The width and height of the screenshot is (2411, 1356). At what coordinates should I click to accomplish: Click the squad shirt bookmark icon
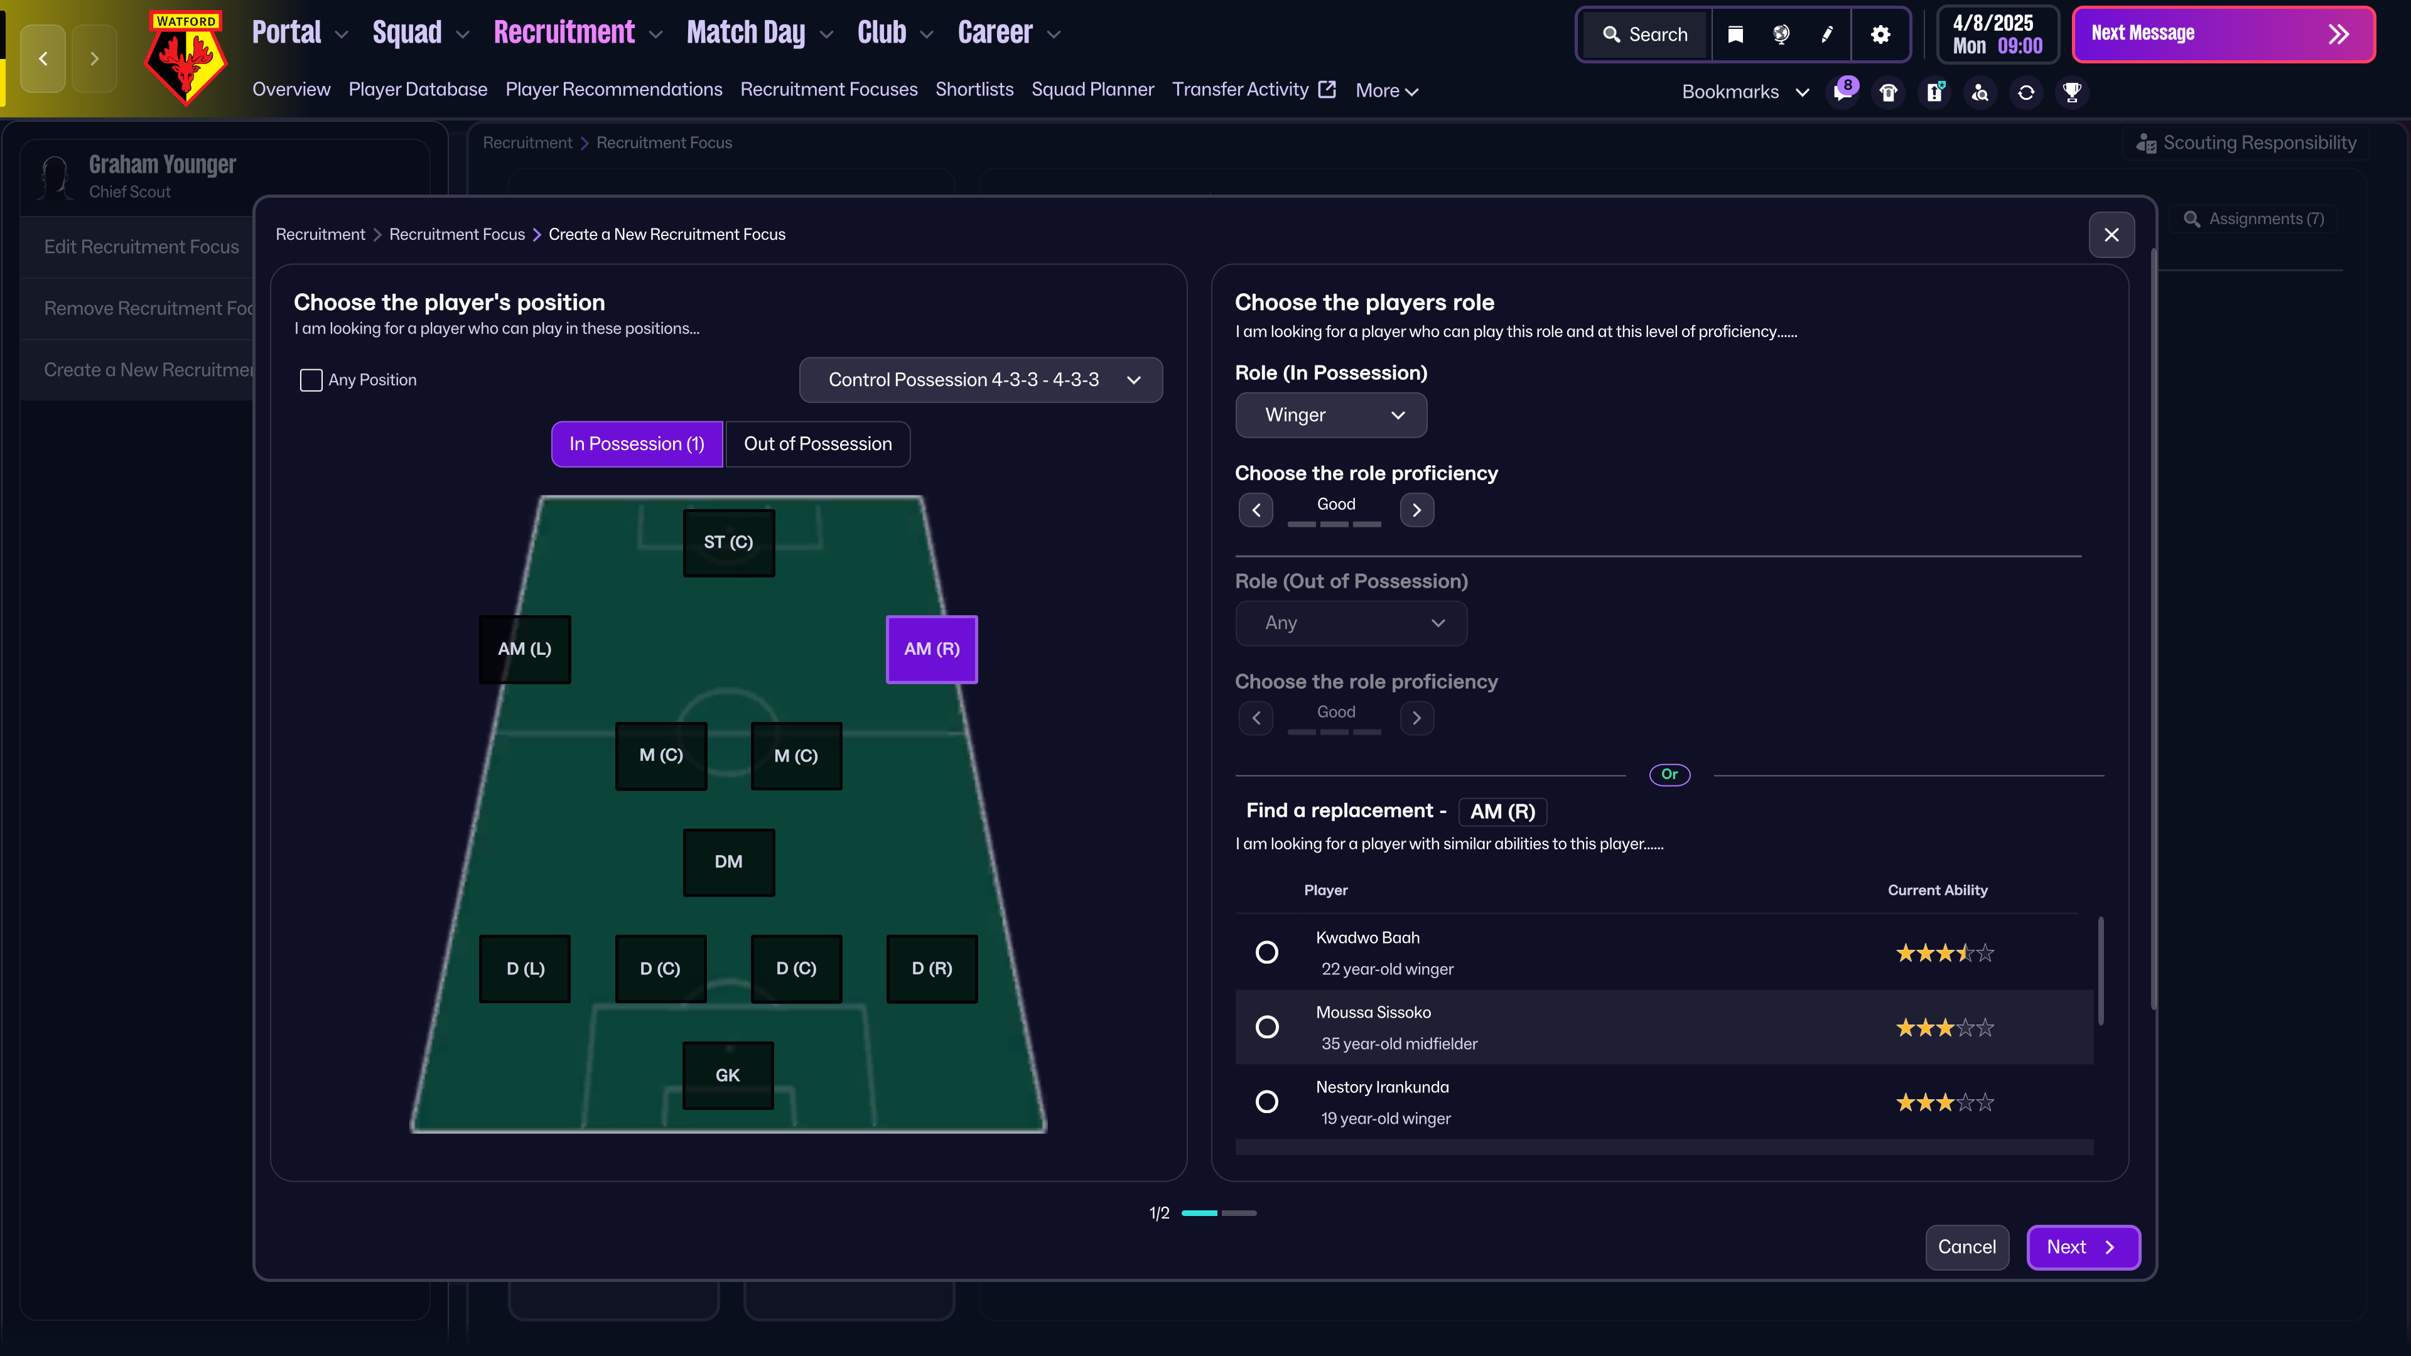tap(1888, 92)
